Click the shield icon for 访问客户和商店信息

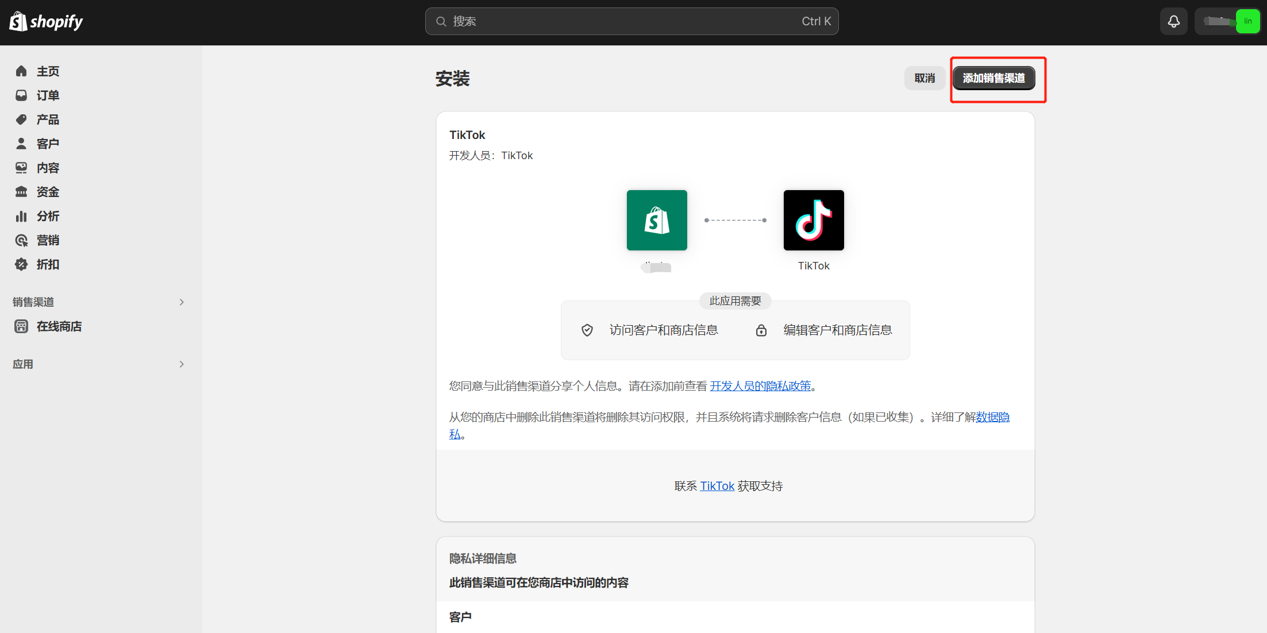tap(587, 330)
